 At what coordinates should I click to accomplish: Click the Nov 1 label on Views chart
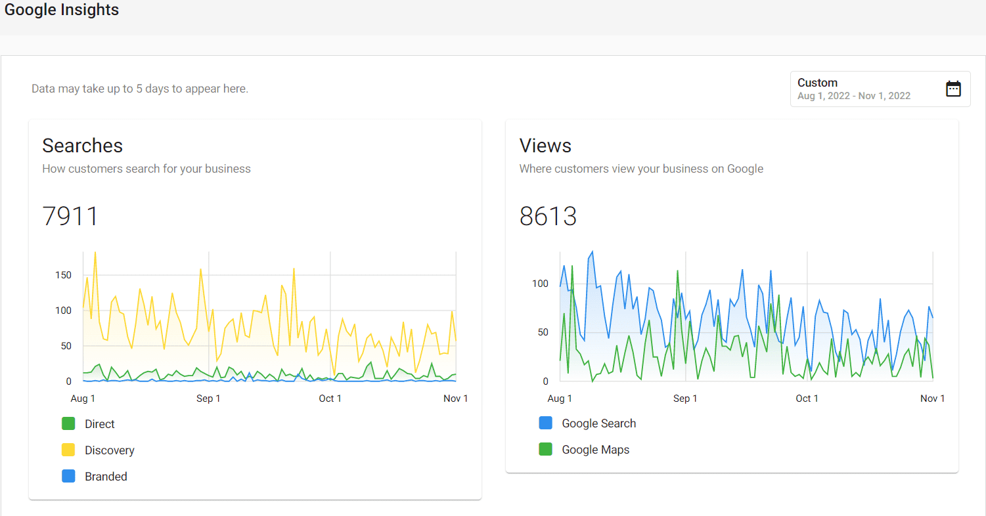coord(932,398)
